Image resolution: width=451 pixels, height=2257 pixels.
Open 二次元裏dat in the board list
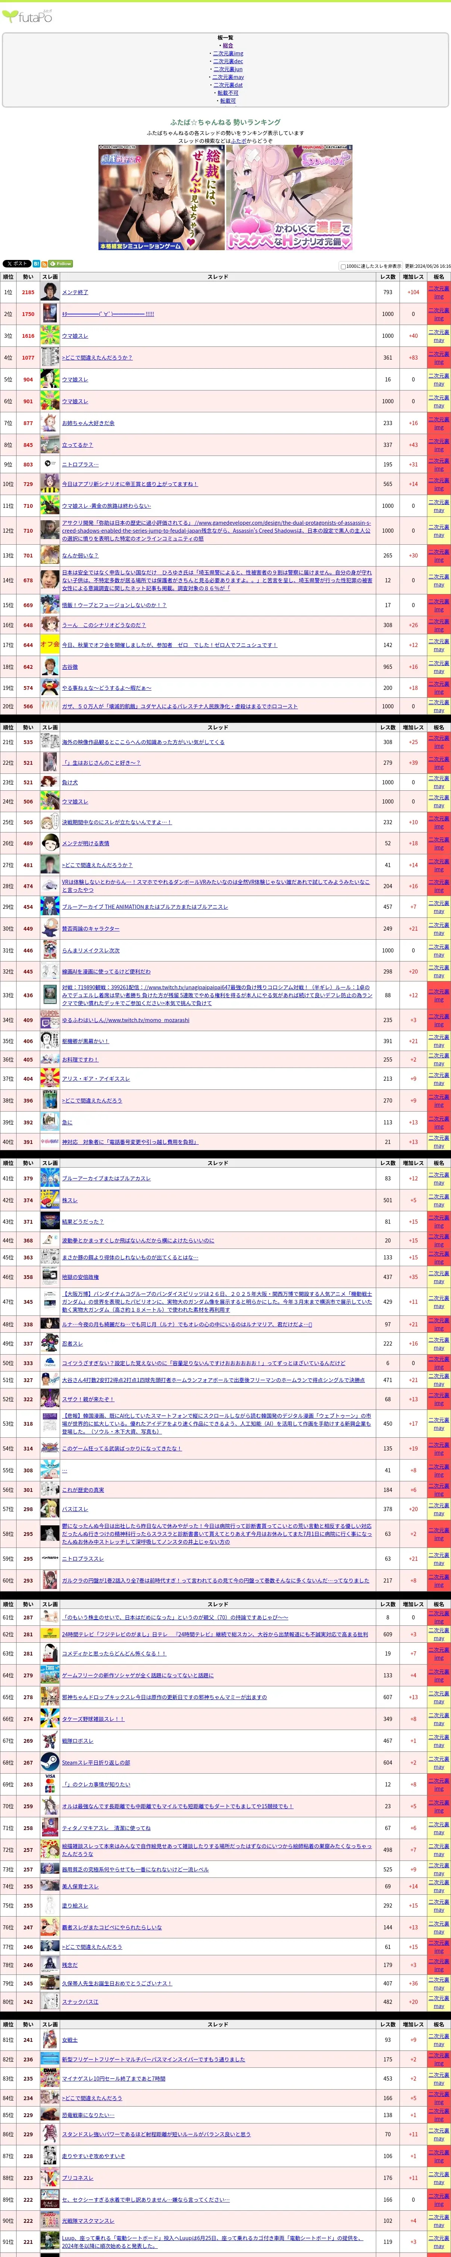pos(228,85)
